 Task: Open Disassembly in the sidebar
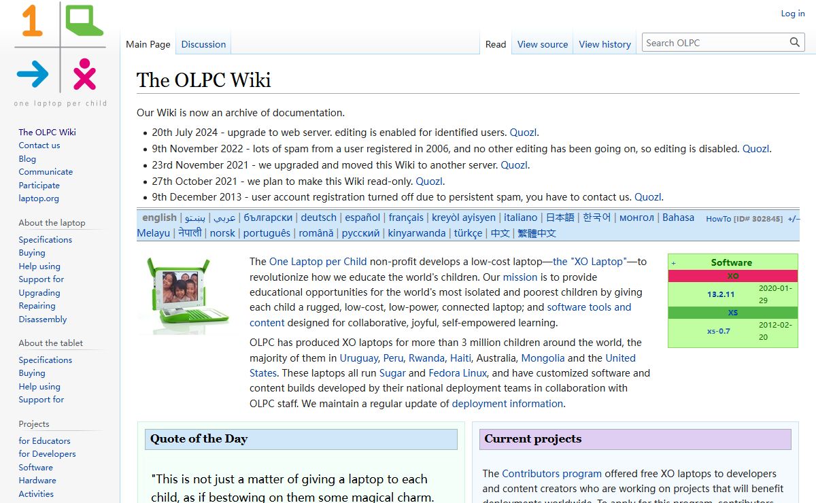[x=43, y=319]
